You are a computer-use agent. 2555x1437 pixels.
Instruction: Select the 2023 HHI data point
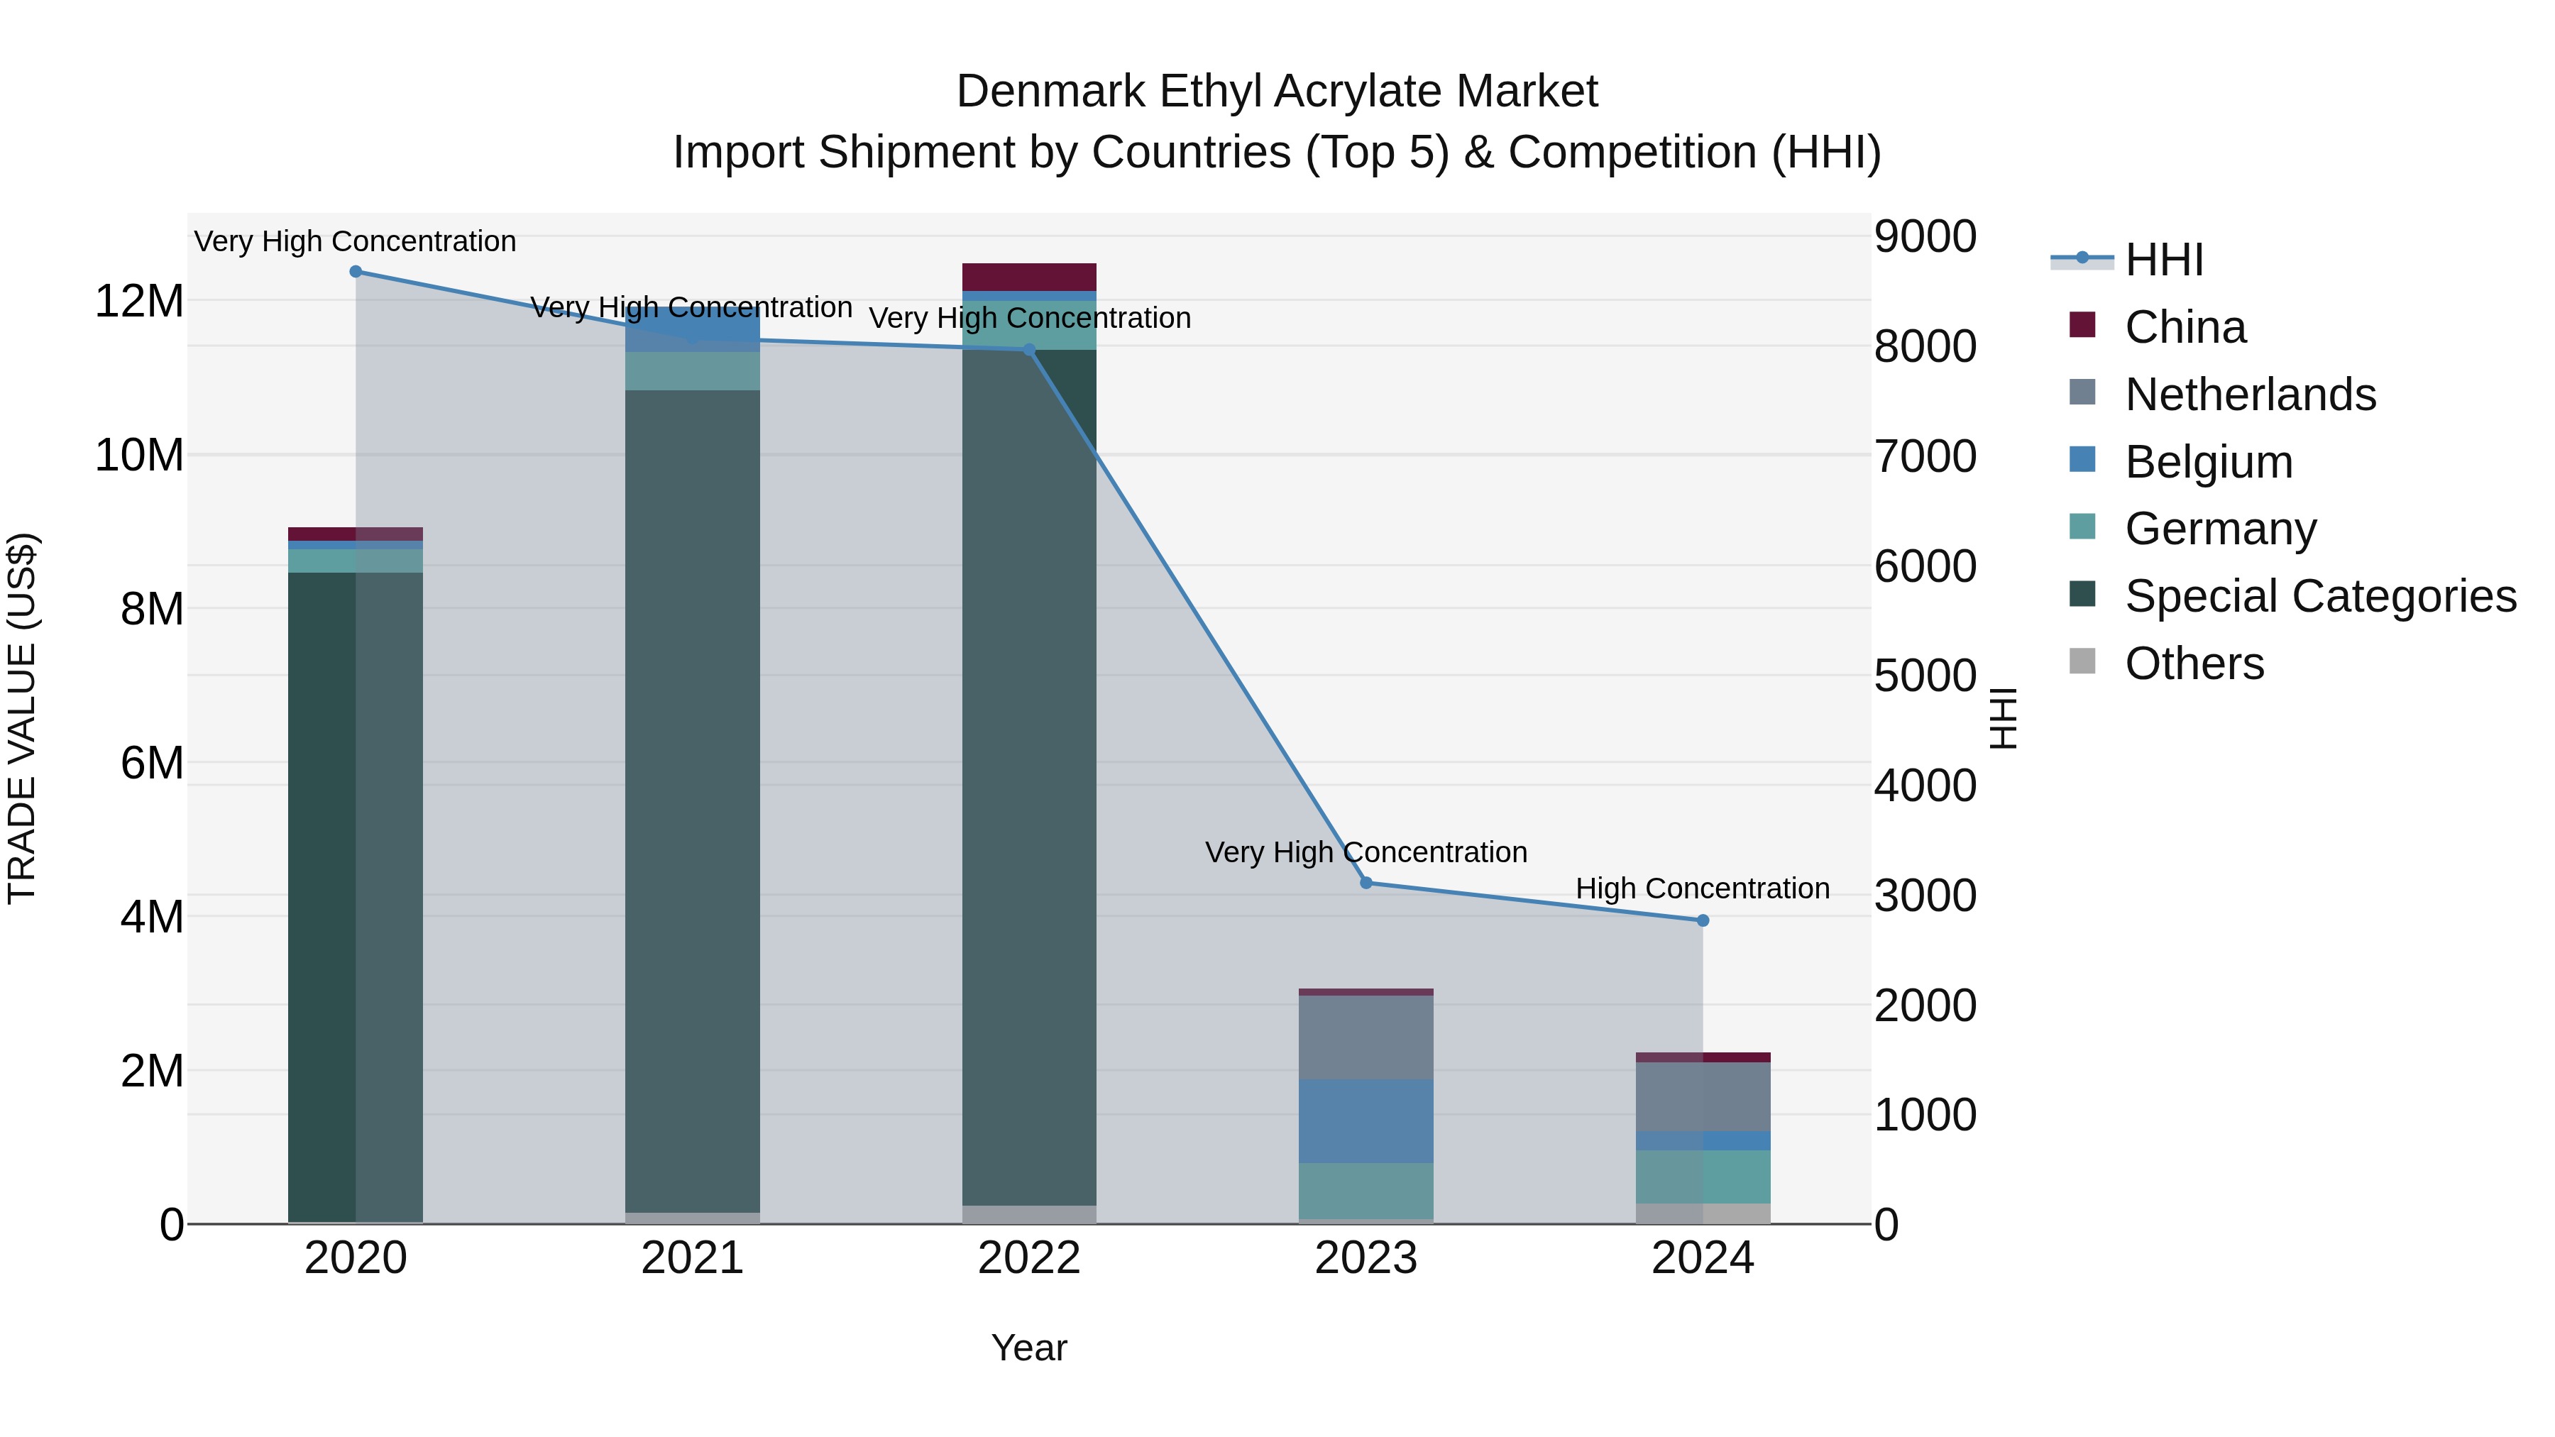(x=1367, y=883)
